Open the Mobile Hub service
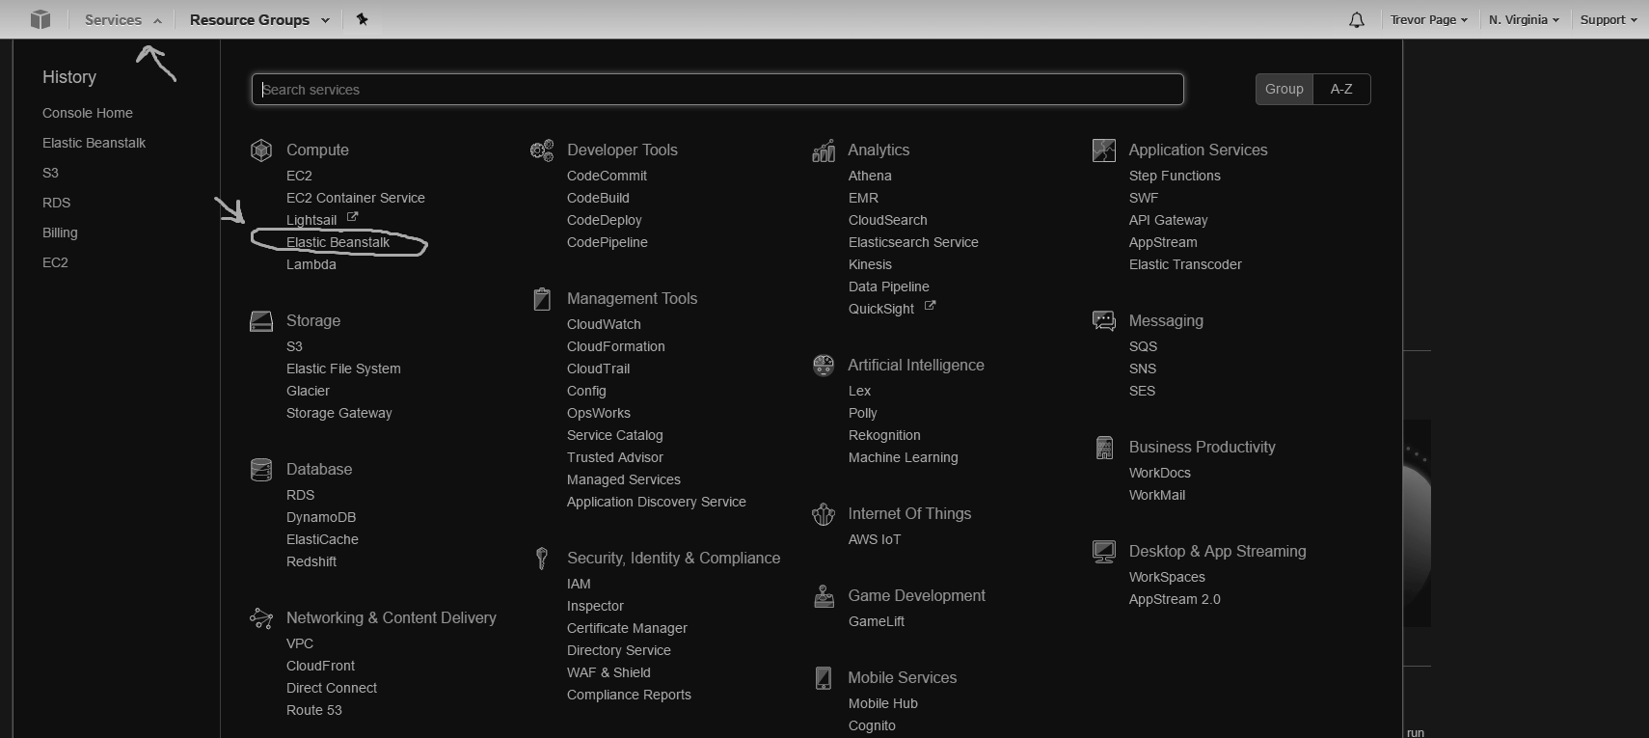The width and height of the screenshot is (1649, 738). click(882, 703)
